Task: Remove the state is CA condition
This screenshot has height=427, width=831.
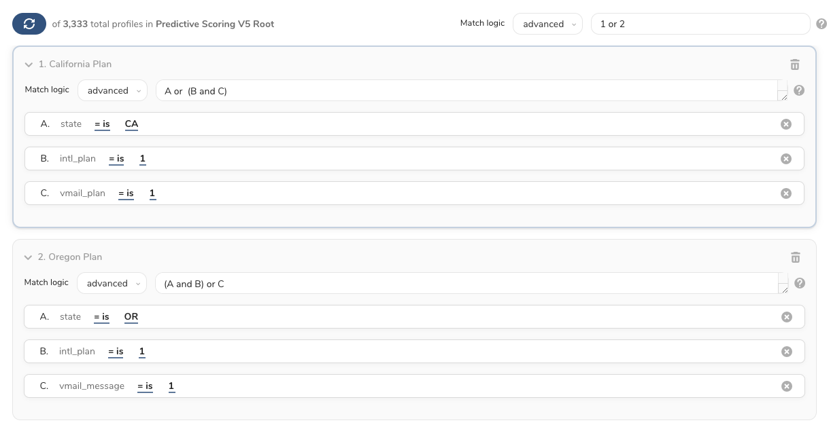Action: pos(785,124)
